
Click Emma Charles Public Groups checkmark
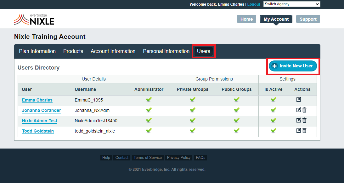pos(236,100)
